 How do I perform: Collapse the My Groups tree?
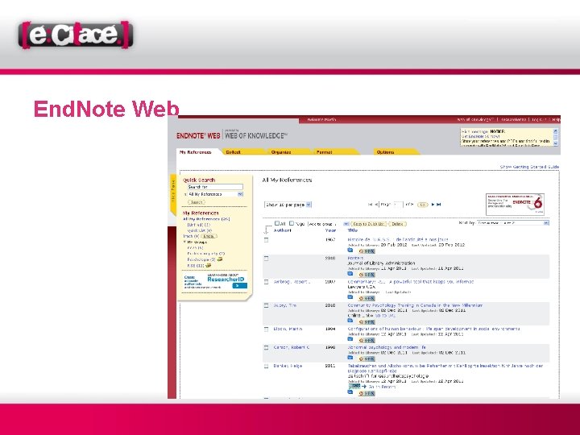(x=185, y=242)
